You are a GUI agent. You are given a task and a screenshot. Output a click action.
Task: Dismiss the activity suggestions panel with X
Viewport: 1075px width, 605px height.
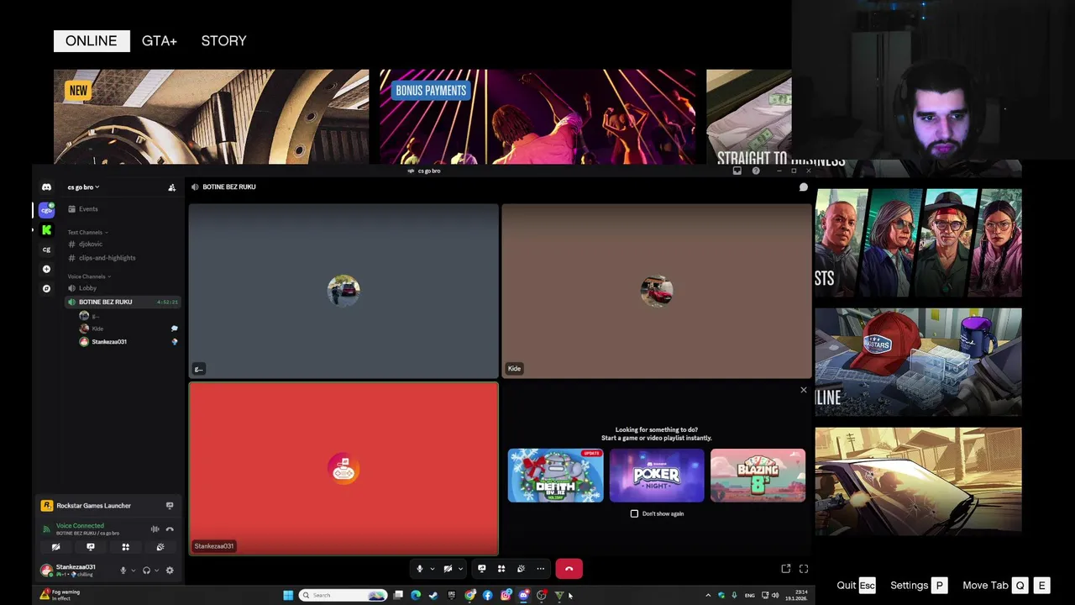pyautogui.click(x=804, y=390)
